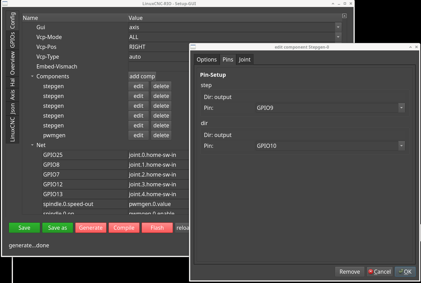Select the GPIO7 net name field
This screenshot has height=283, width=421.
tap(85, 174)
